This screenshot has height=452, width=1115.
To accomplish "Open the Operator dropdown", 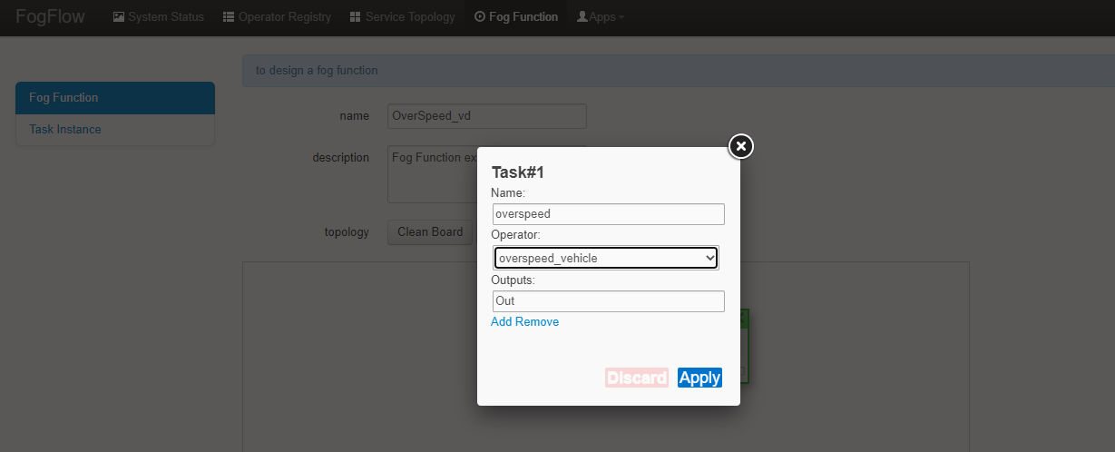I will tap(607, 258).
